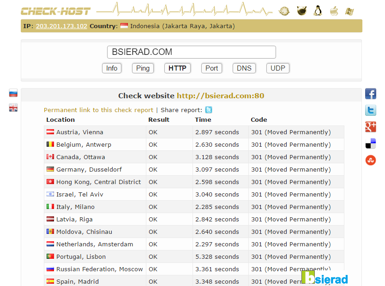This screenshot has width=385, height=286.
Task: Click the Result column header
Action: point(159,119)
